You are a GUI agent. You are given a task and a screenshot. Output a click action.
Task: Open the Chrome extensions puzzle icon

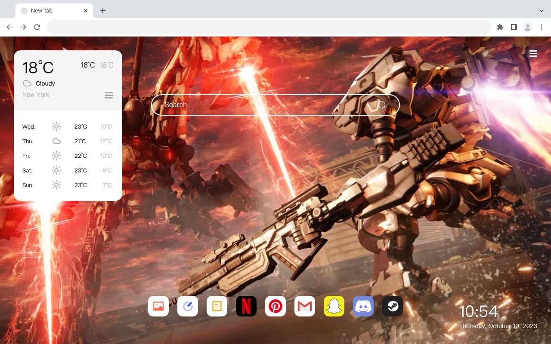[x=500, y=27]
